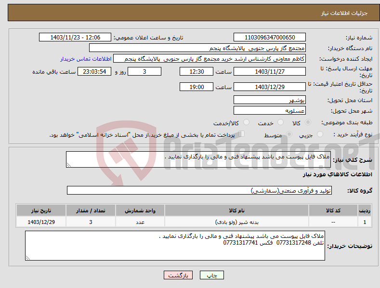The width and height of the screenshot is (380, 288).
Task: Select the کالا radio button
Action: (308, 122)
